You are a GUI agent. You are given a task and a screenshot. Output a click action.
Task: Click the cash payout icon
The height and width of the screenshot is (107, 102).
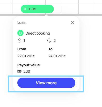(x=19, y=71)
